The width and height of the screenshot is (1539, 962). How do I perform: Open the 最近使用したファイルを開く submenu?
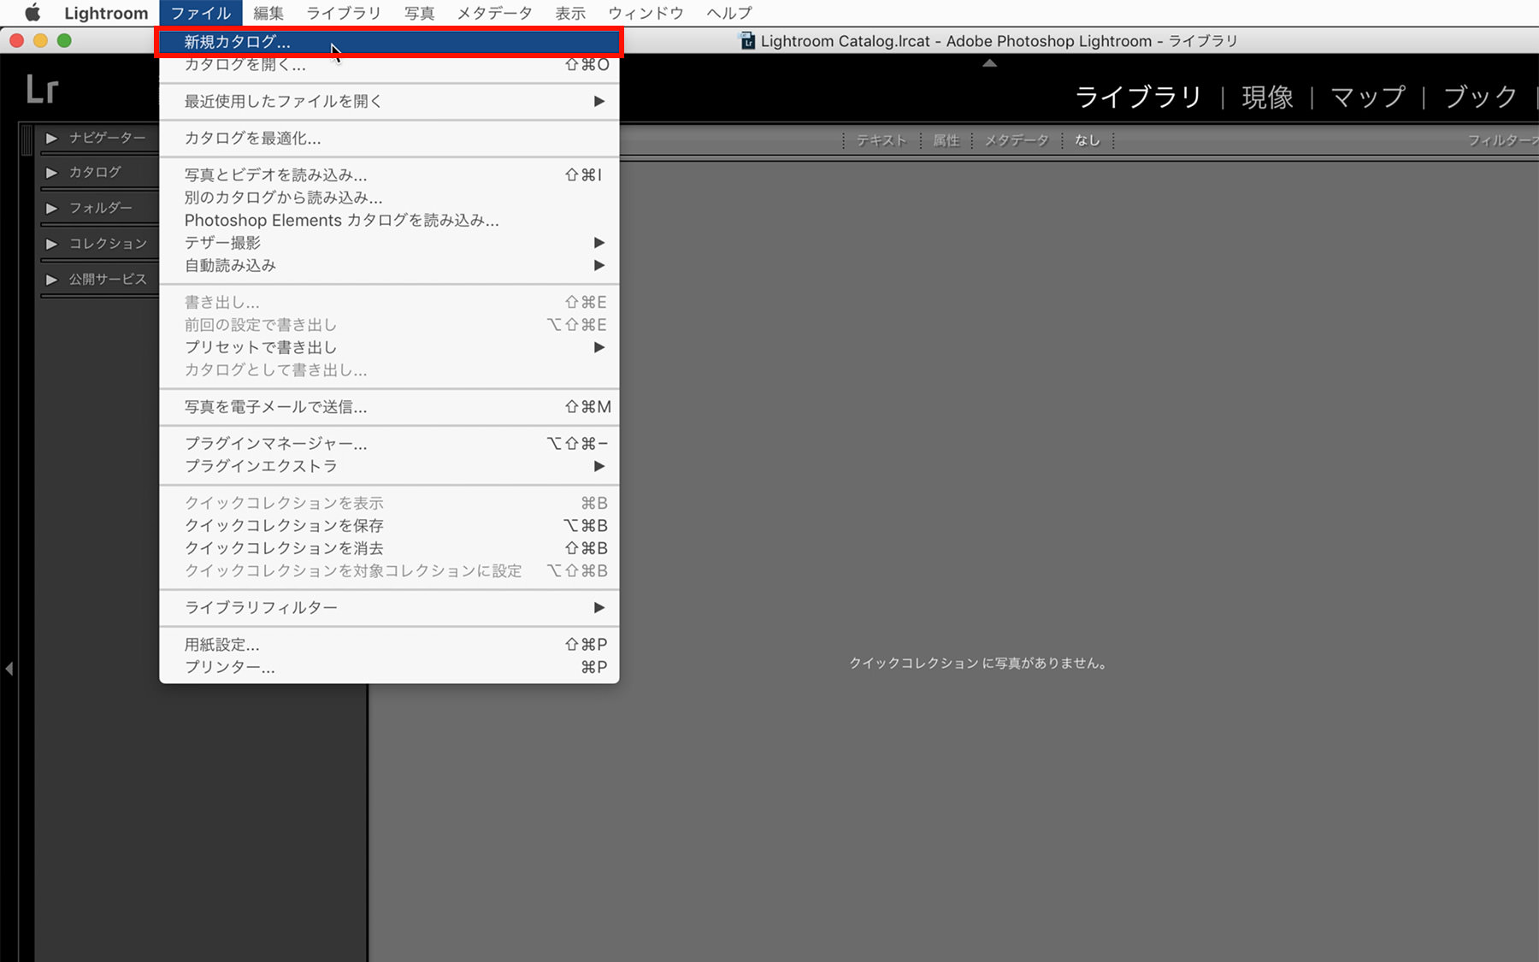pyautogui.click(x=389, y=102)
